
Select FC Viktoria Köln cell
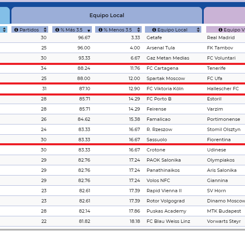pyautogui.click(x=165, y=89)
